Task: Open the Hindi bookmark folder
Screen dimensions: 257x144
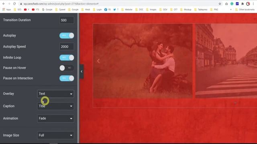Action: (86, 10)
